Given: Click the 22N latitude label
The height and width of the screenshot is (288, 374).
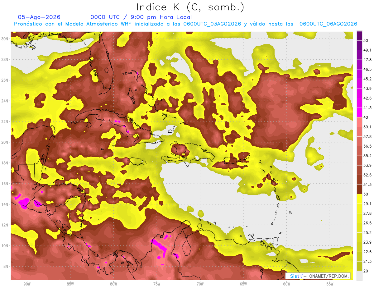Looking at the screenshot, I should [x=5, y=121].
